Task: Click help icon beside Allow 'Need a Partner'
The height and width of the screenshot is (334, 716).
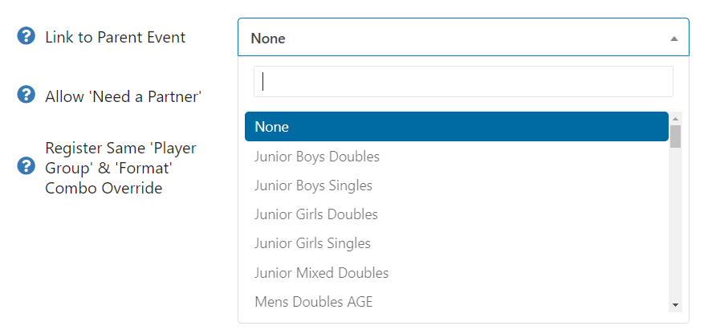Action: click(26, 96)
